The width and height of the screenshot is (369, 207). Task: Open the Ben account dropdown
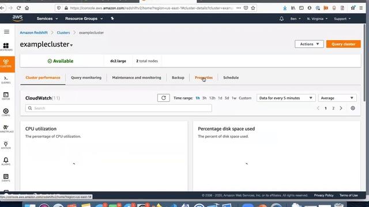(295, 19)
